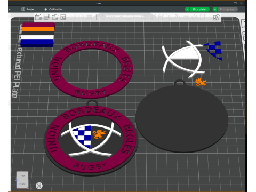This screenshot has width=256, height=192.
Task: Select the small standalone orange lion
Action: [x=201, y=82]
